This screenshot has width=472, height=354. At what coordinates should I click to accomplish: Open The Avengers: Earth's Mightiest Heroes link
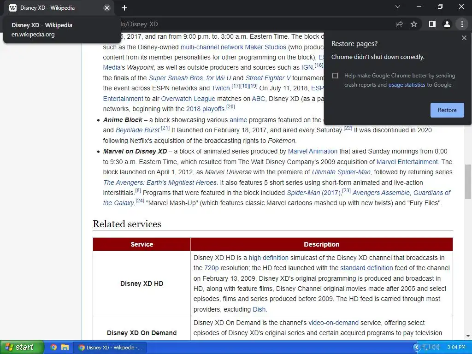click(159, 183)
